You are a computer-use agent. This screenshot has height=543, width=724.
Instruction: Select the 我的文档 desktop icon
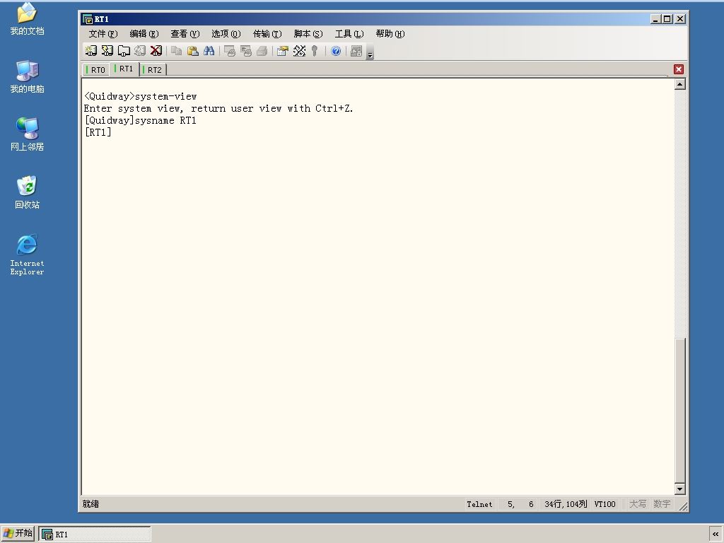pyautogui.click(x=28, y=20)
